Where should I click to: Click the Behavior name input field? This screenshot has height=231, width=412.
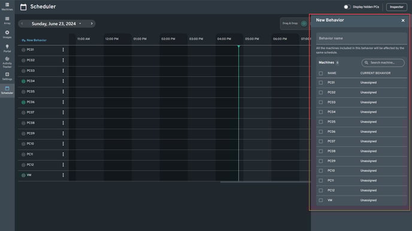point(362,38)
